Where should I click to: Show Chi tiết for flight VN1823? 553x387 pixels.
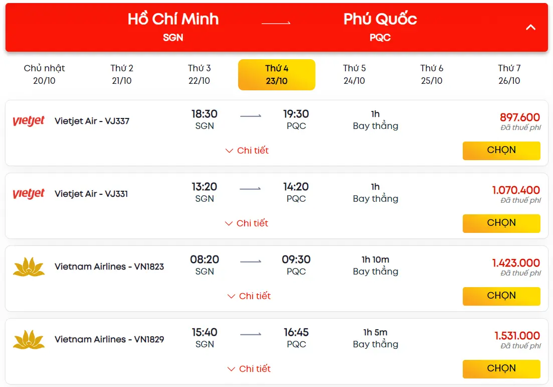(x=249, y=296)
